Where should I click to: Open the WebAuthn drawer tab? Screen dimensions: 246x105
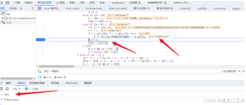tap(72, 83)
